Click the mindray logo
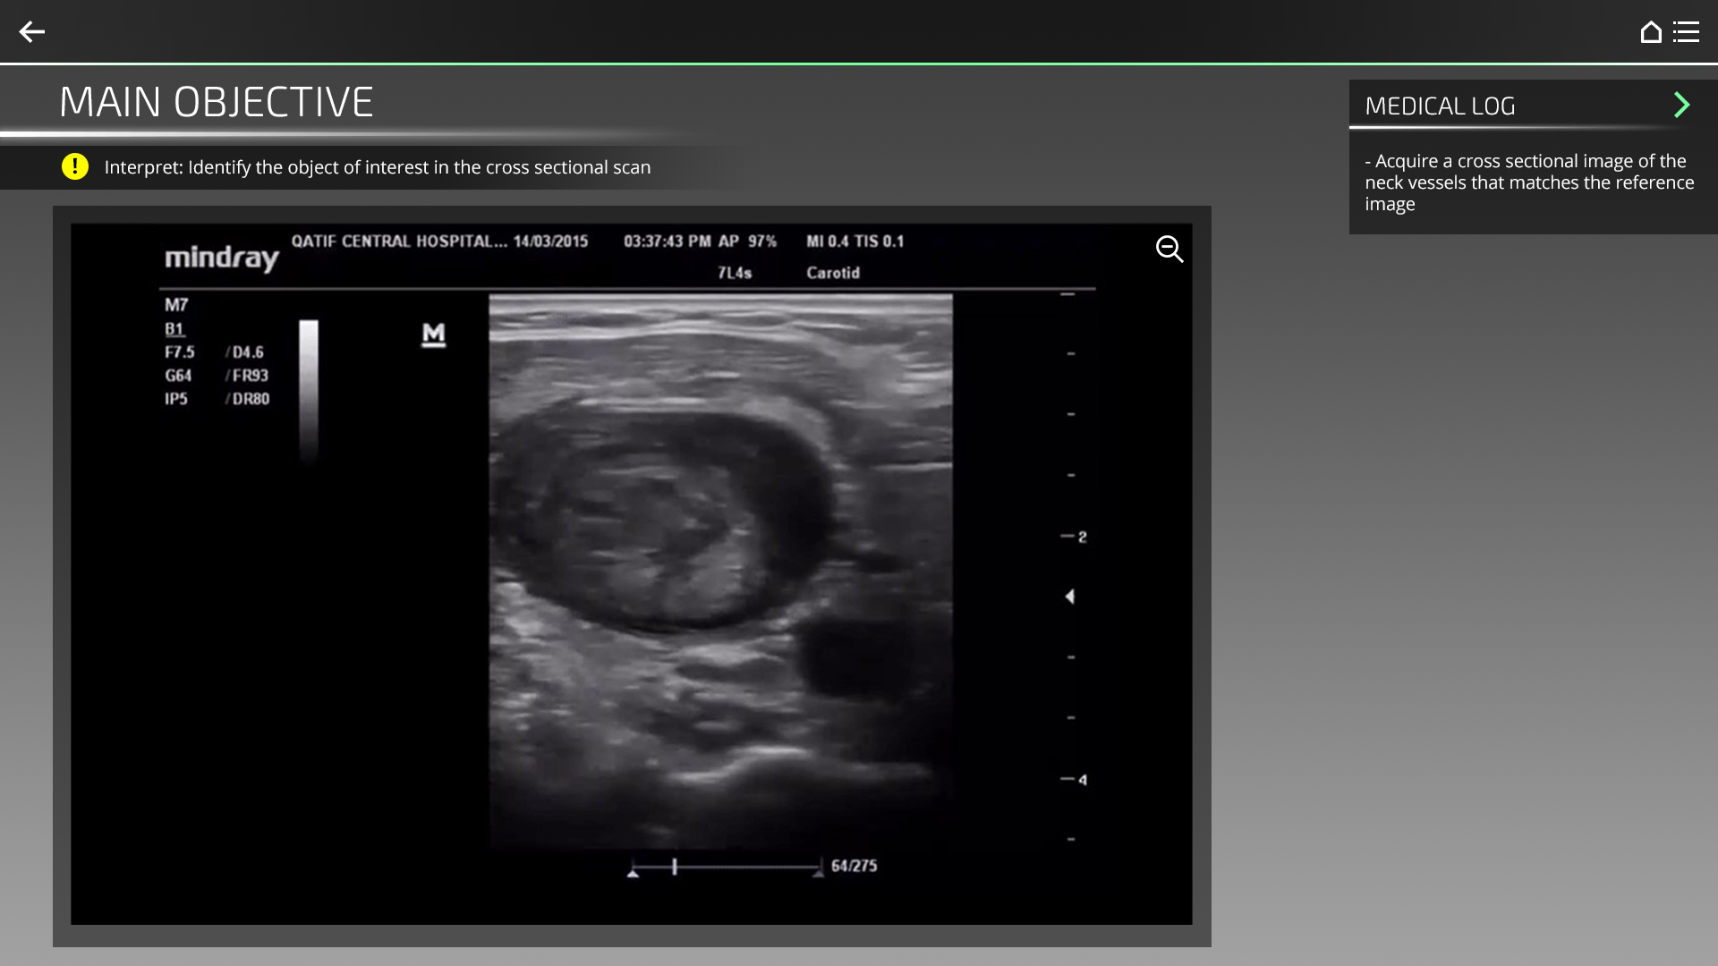The height and width of the screenshot is (966, 1718). tap(221, 258)
